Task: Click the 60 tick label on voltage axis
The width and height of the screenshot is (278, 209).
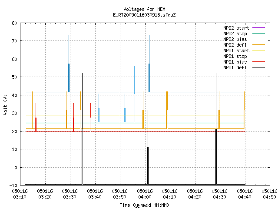Action: pyautogui.click(x=14, y=59)
